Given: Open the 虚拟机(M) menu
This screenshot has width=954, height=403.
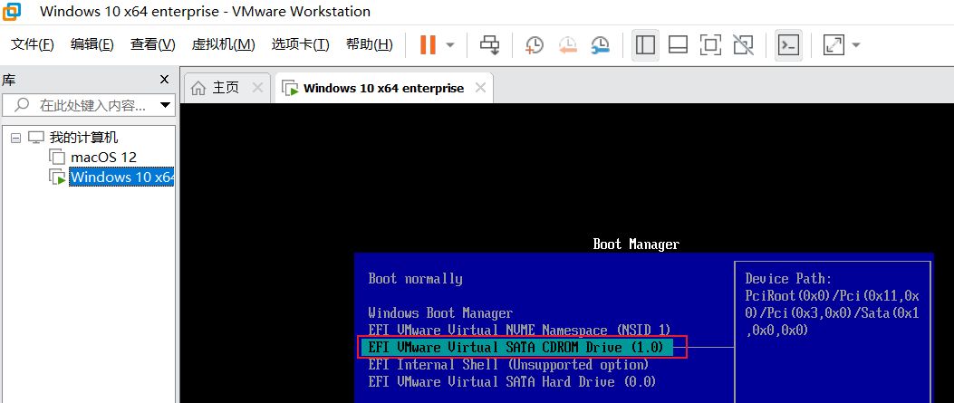Looking at the screenshot, I should [223, 44].
